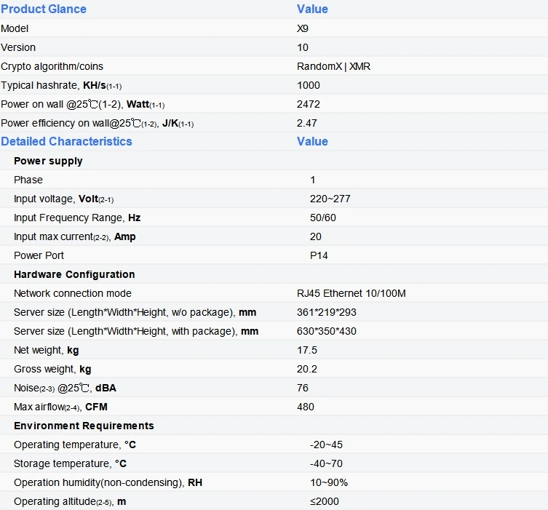Click the 'Product Glance' heading
The height and width of the screenshot is (510, 548).
44,9
